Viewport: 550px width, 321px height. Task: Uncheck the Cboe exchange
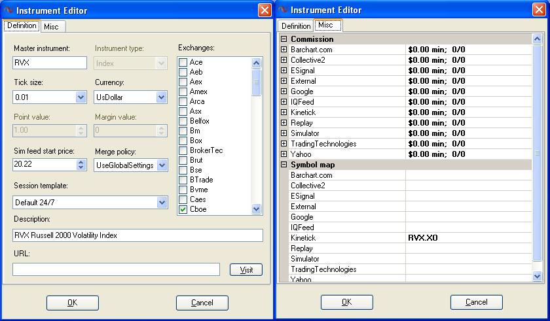coord(183,209)
